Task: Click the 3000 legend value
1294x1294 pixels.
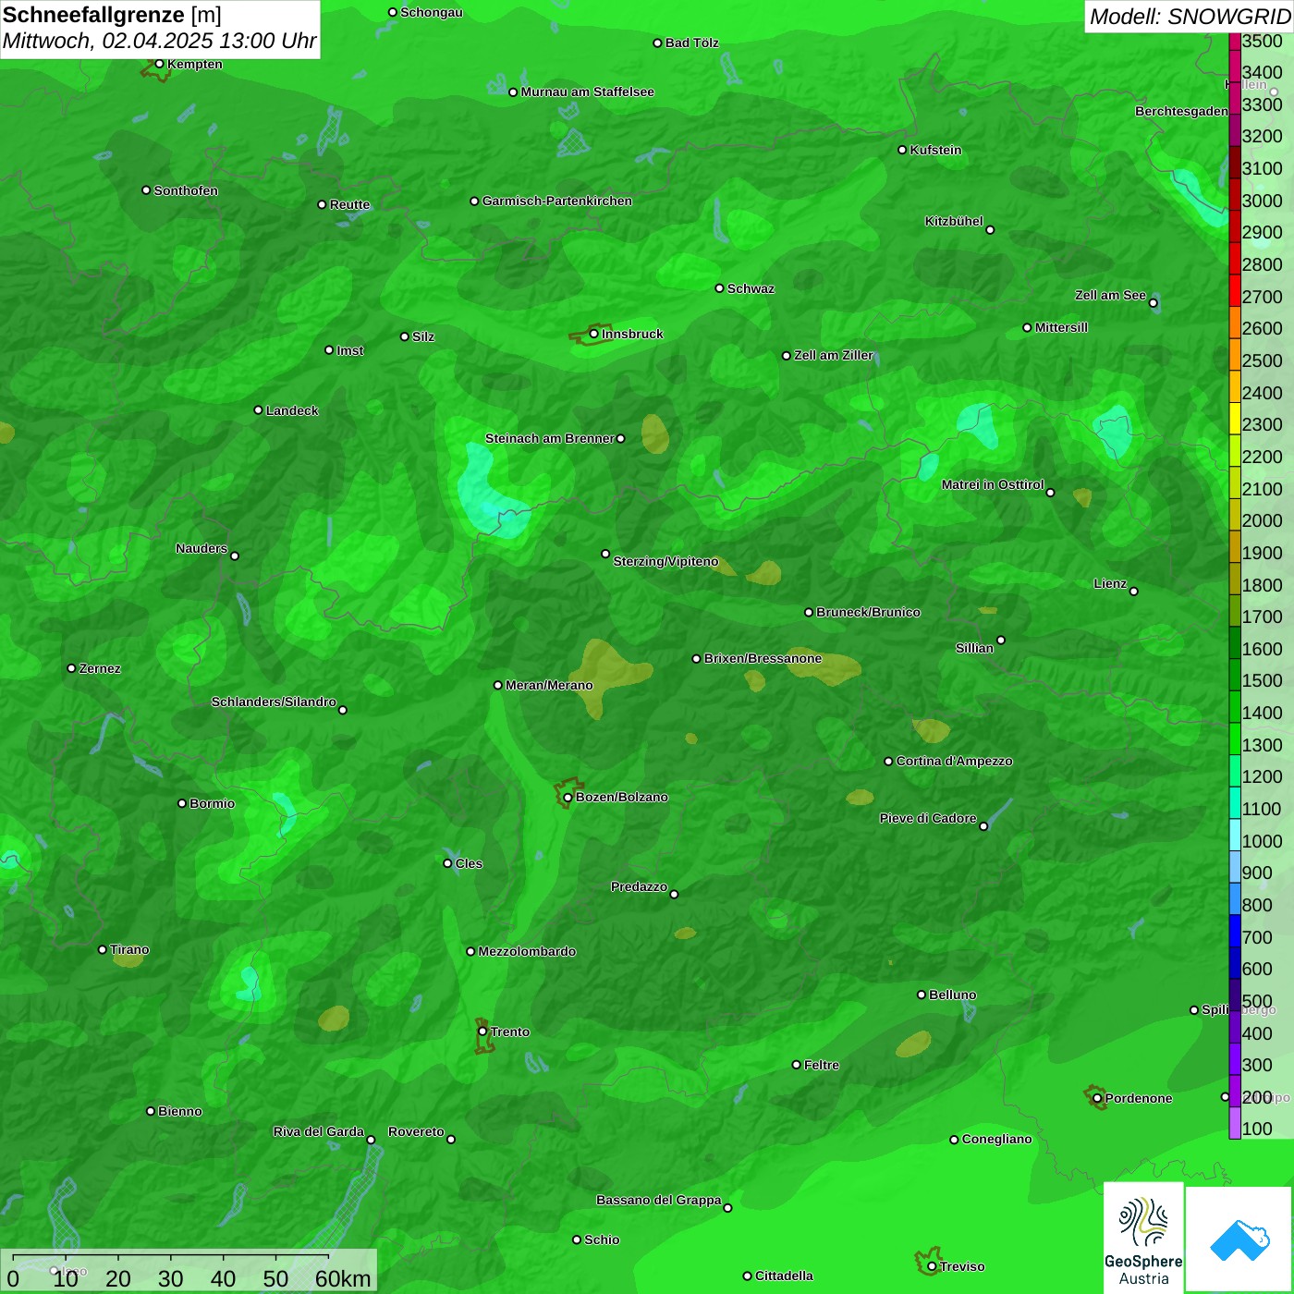Action: [x=1262, y=201]
